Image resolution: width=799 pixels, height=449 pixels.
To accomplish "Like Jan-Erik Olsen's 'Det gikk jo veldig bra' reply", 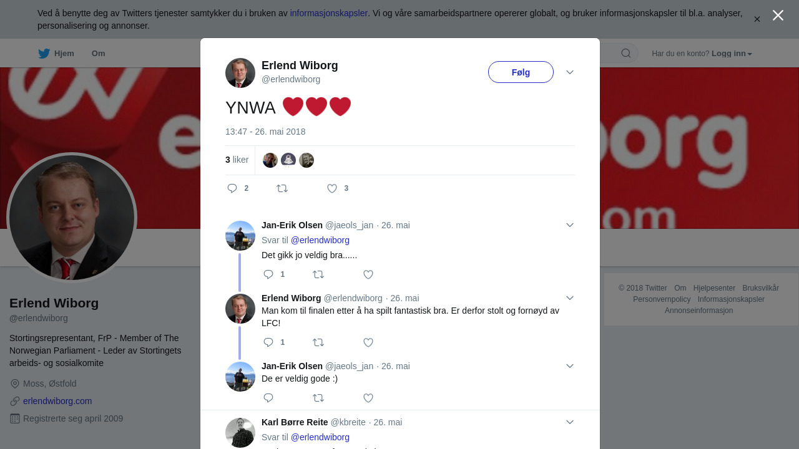I will pyautogui.click(x=368, y=274).
